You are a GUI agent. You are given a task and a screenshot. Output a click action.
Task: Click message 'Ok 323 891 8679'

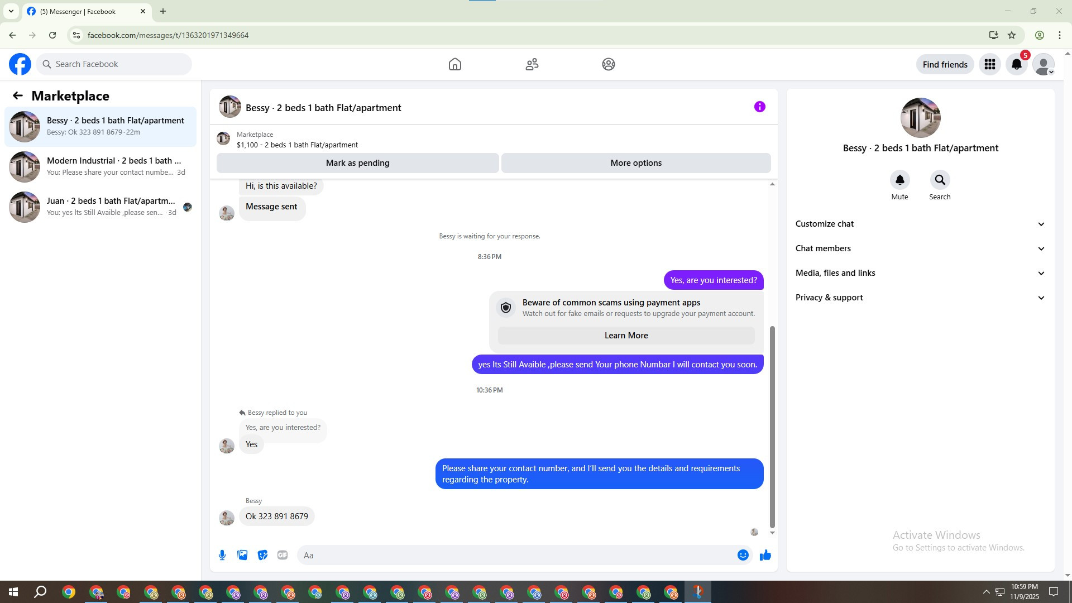(277, 516)
